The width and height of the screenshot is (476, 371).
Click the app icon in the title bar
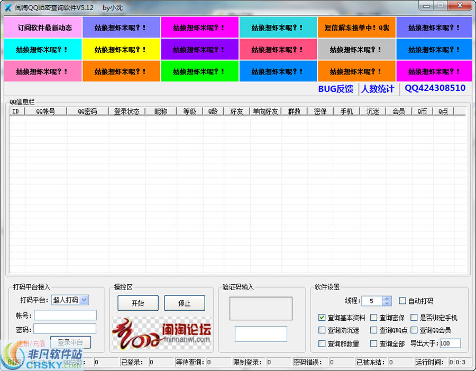coord(8,7)
